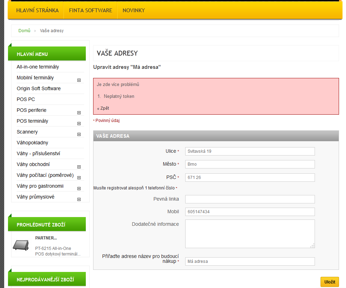The width and height of the screenshot is (346, 288).
Task: Open Váhy počítací (poměrové) category
Action: (45, 175)
